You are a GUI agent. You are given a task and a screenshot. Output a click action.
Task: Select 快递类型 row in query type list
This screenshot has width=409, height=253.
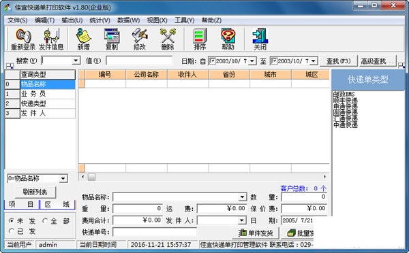coord(48,103)
